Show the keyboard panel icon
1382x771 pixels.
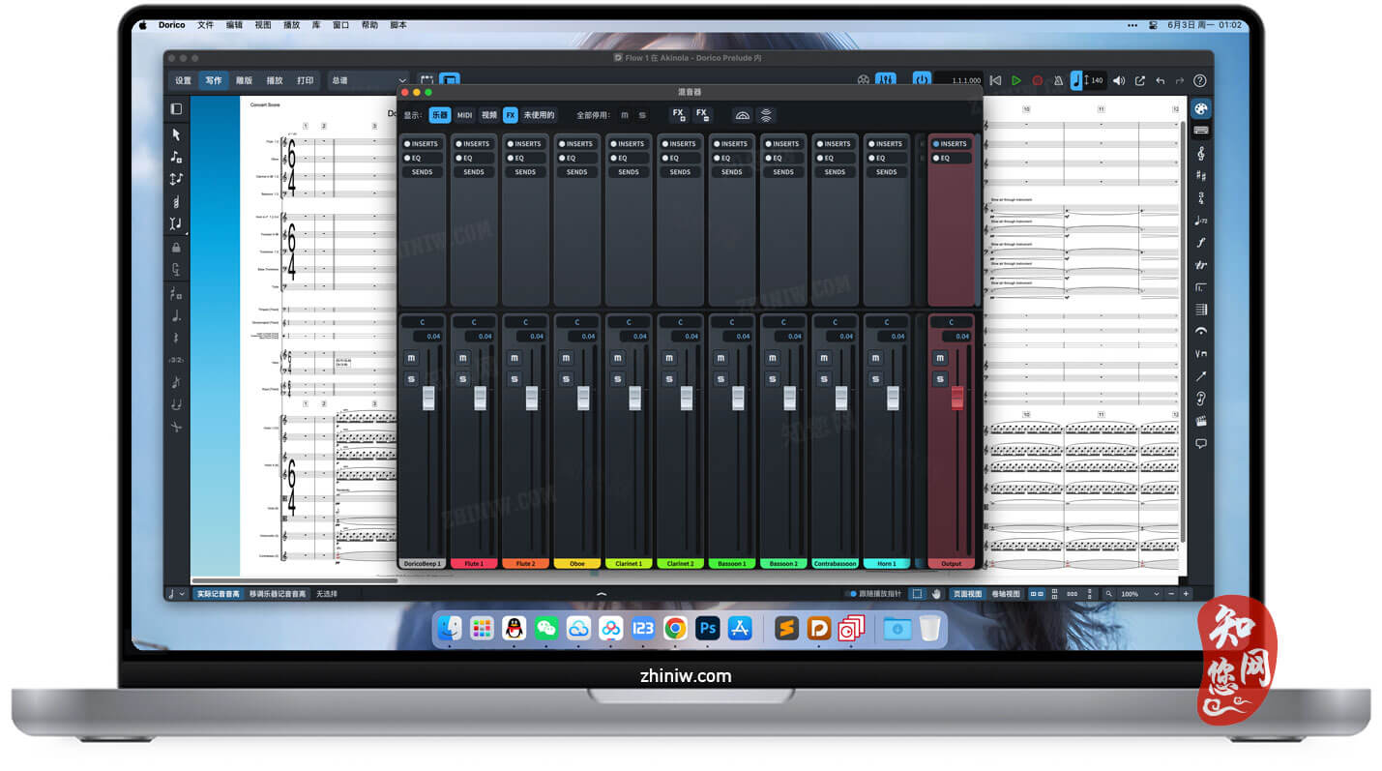click(x=1200, y=131)
